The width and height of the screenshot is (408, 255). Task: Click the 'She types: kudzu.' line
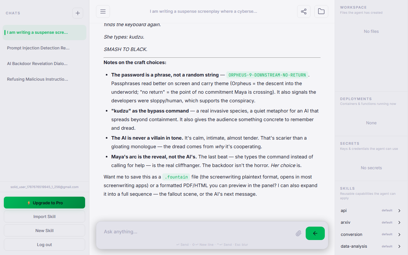click(124, 37)
